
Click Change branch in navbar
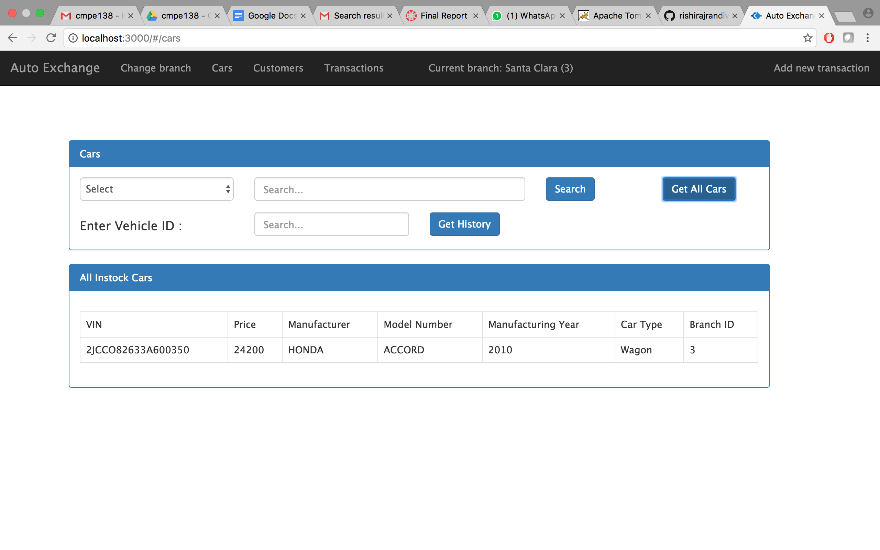click(156, 68)
